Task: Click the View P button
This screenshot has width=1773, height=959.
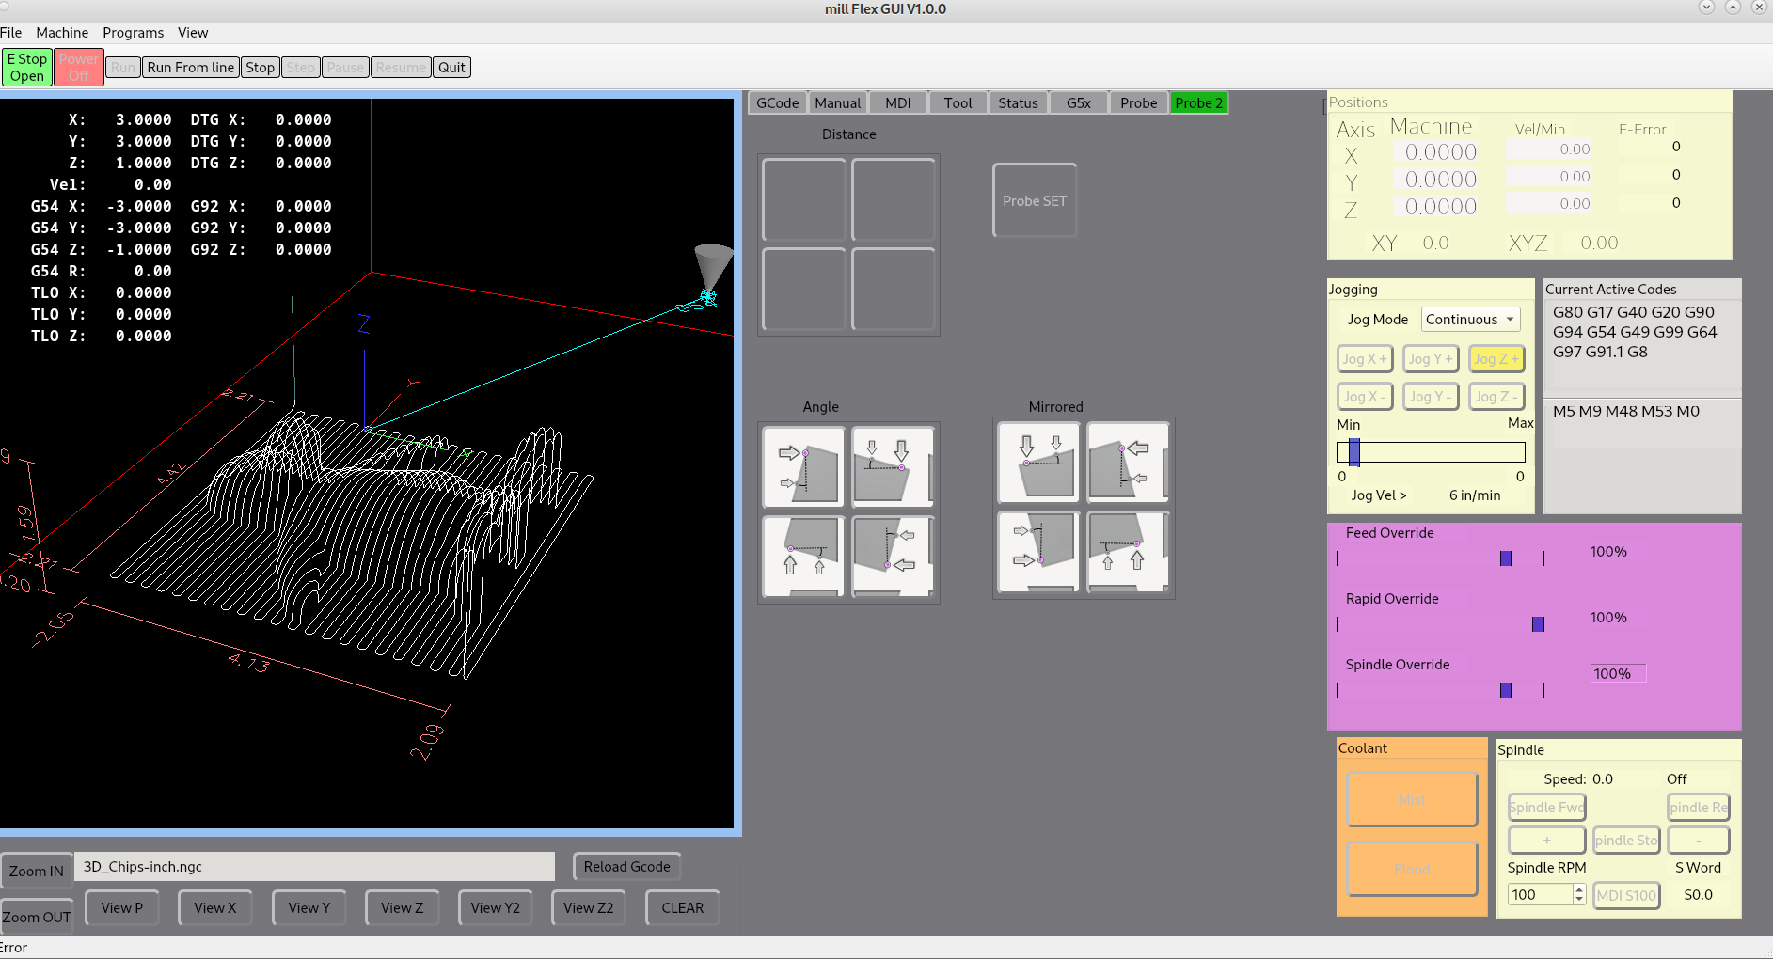Action: point(122,908)
